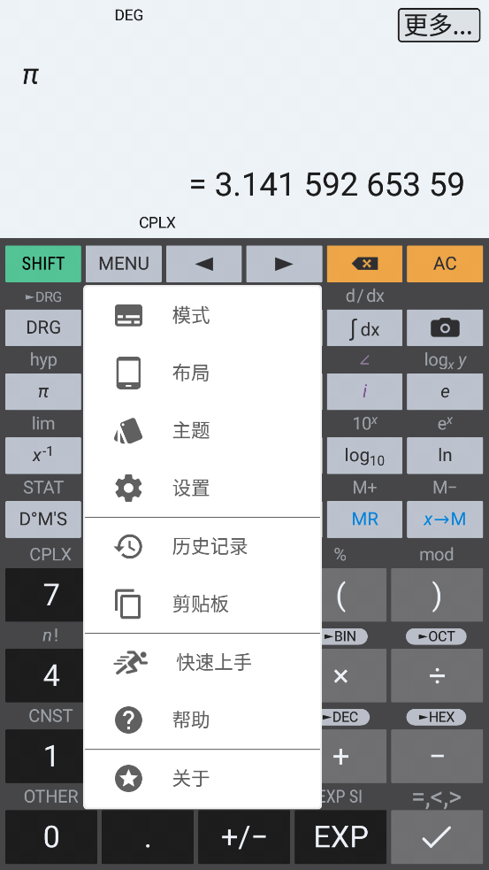This screenshot has width=489, height=870.
Task: Move cursor right with the right arrow key
Action: click(x=284, y=264)
